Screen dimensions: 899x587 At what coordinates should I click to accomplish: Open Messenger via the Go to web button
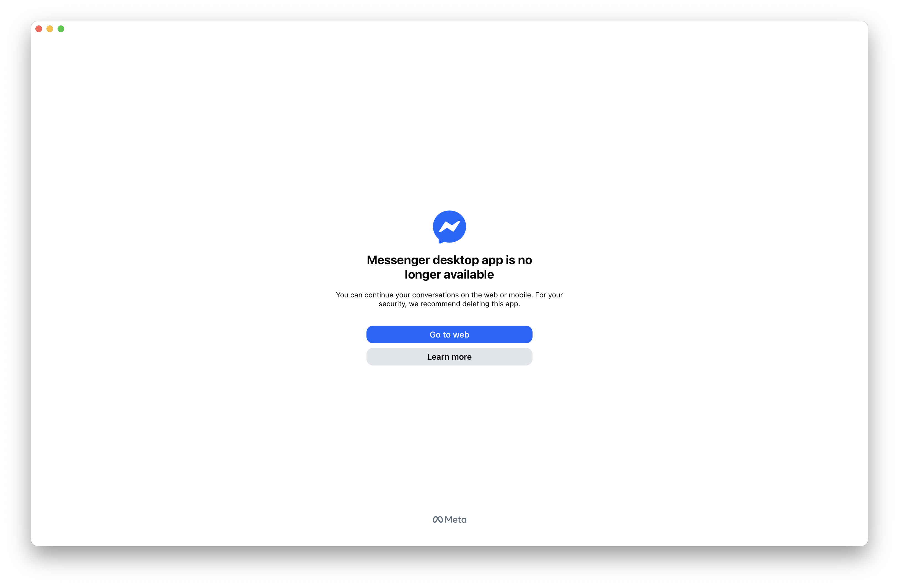[x=449, y=334]
